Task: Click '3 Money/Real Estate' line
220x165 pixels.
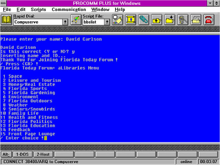Action: coord(29,85)
